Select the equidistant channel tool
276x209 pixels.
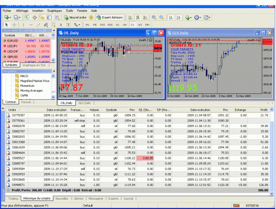click(x=46, y=25)
